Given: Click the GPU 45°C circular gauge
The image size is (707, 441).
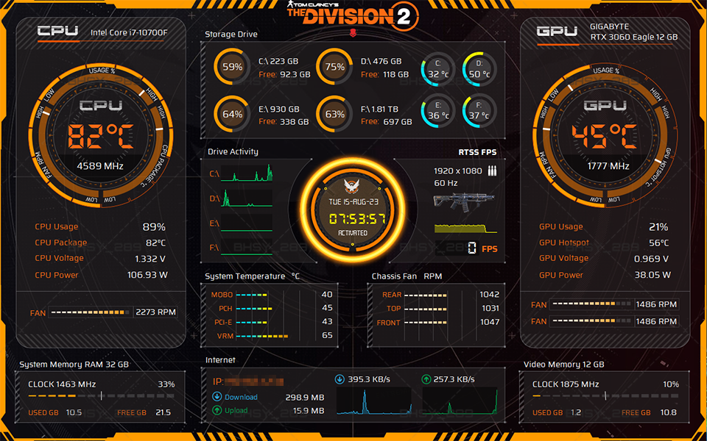Looking at the screenshot, I should 605,135.
